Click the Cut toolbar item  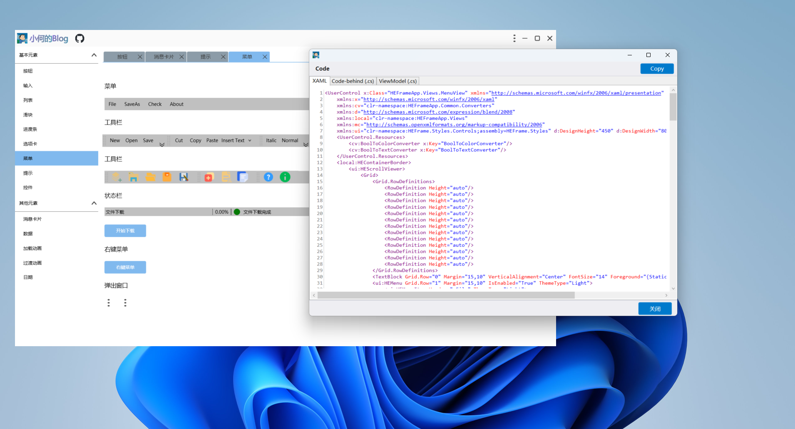179,141
